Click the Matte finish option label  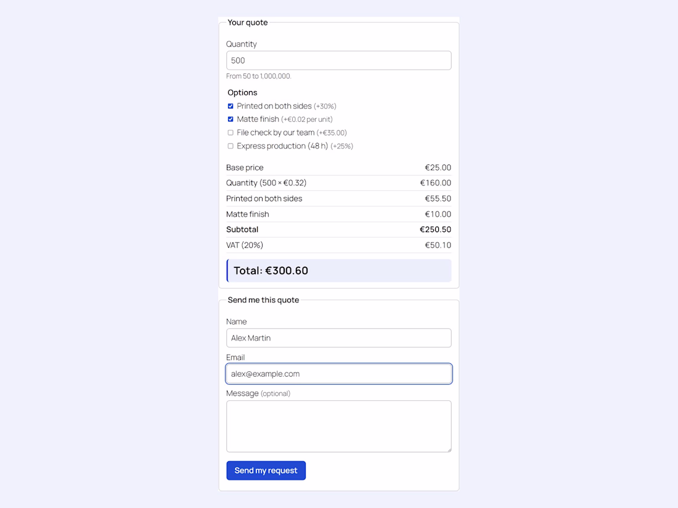click(258, 119)
